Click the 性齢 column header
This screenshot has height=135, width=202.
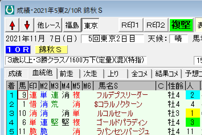tap(176, 86)
